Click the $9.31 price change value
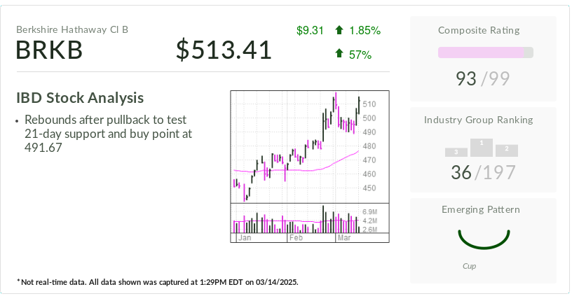The image size is (572, 301). 310,30
